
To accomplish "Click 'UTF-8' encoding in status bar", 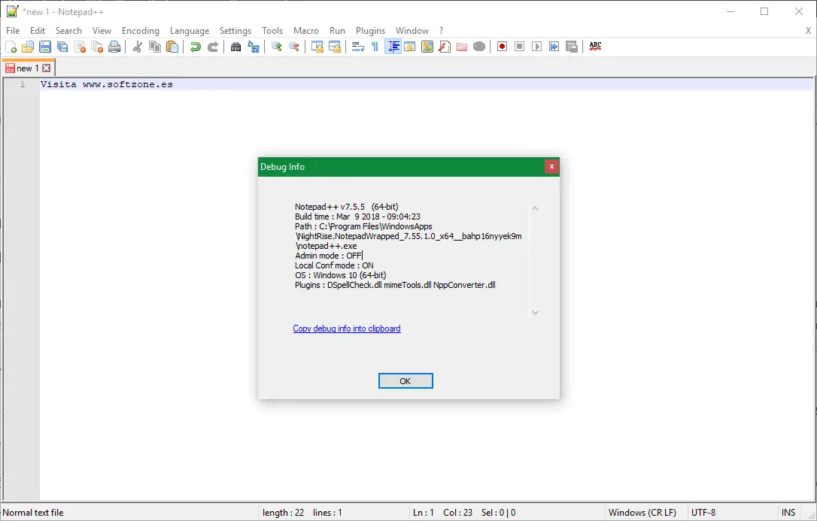I will point(703,513).
